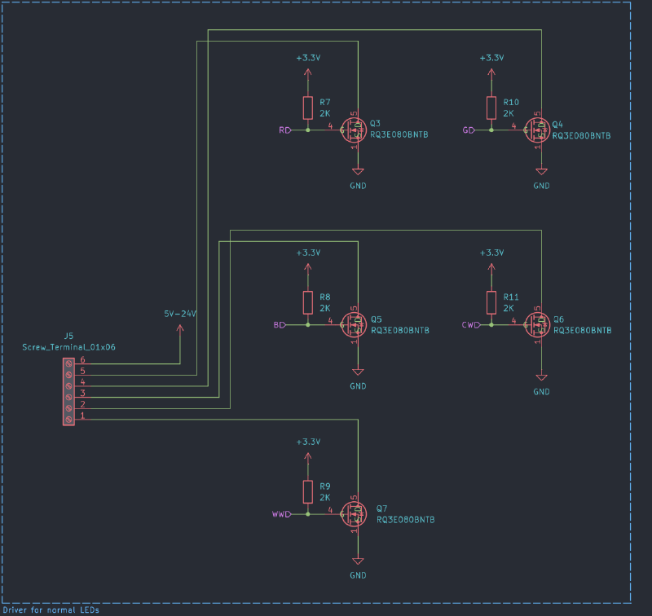Click resistor R9 symbol
The height and width of the screenshot is (616, 652).
click(308, 491)
